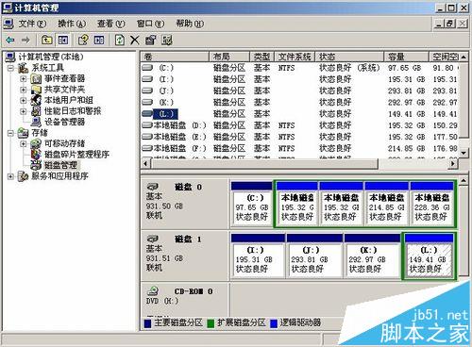Select the (I:) 195.31 GB partition block

tap(258, 256)
